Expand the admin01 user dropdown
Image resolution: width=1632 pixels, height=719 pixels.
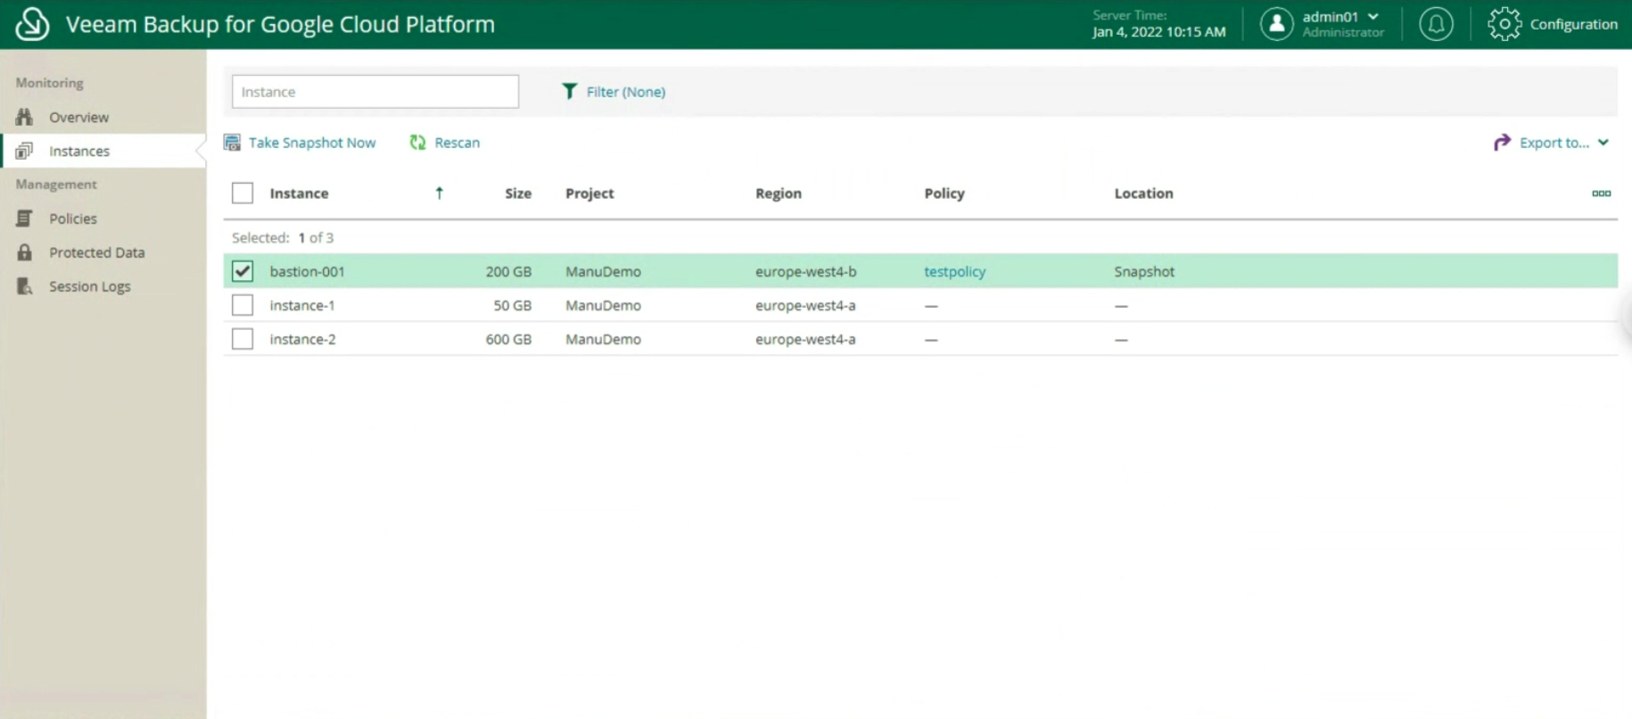pos(1373,17)
